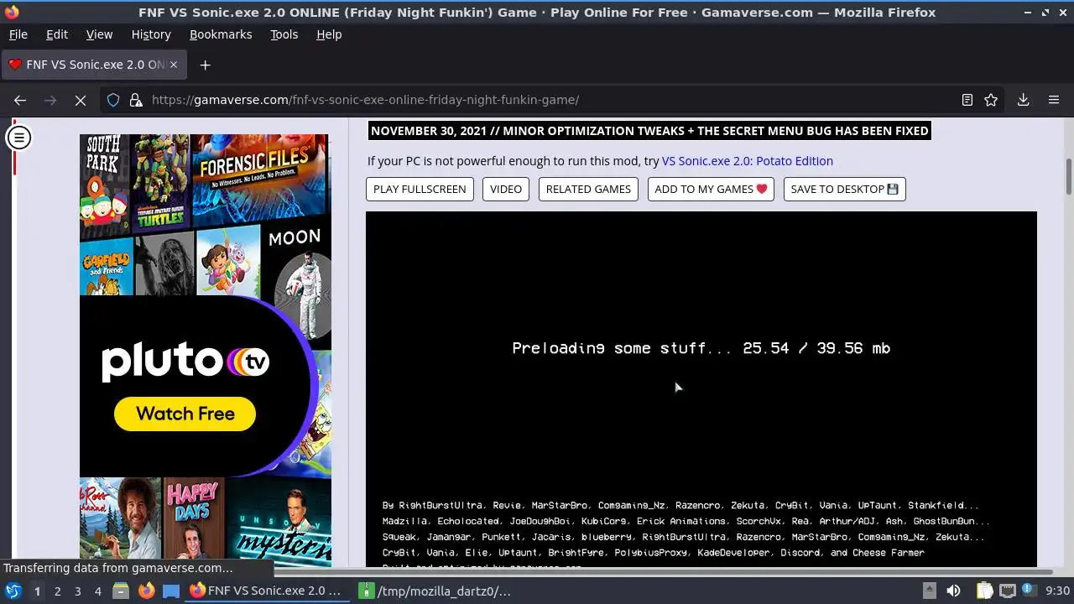Image resolution: width=1074 pixels, height=604 pixels.
Task: Click the game preloading canvas
Action: coord(701,389)
